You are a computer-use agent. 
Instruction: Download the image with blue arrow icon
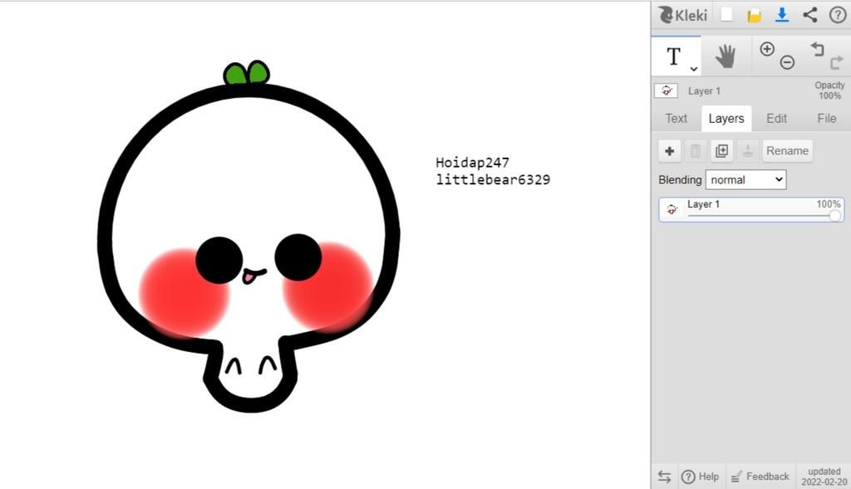coord(781,15)
